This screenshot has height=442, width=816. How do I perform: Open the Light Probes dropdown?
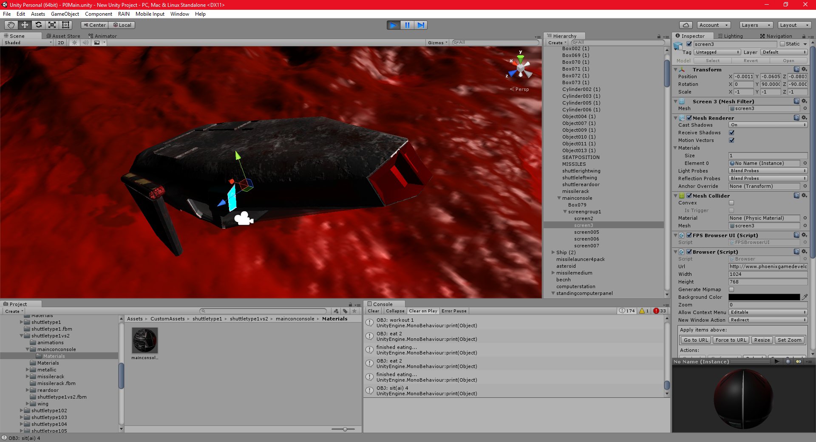768,171
